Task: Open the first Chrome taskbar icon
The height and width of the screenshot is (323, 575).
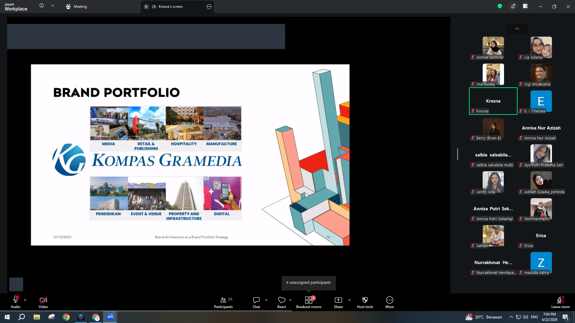Action: 66,317
